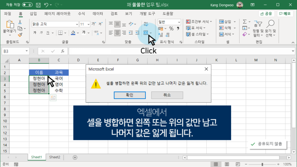Click the Decrease Decimal icon
Screen dimensions: 297x167
167,35
